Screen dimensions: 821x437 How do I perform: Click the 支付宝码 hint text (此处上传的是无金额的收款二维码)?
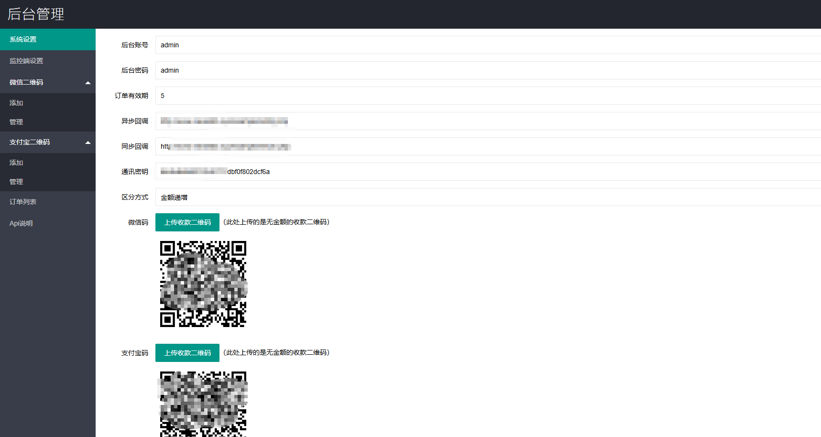click(x=276, y=352)
